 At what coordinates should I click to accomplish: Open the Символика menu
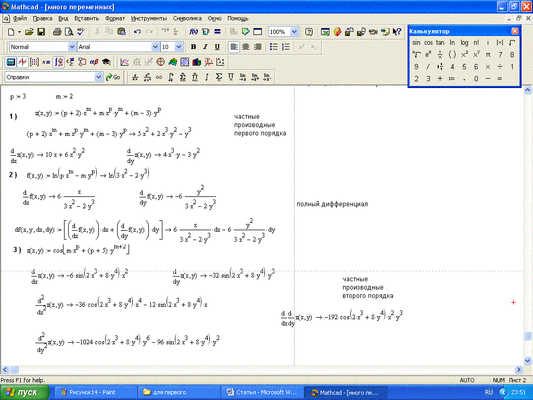[x=187, y=18]
